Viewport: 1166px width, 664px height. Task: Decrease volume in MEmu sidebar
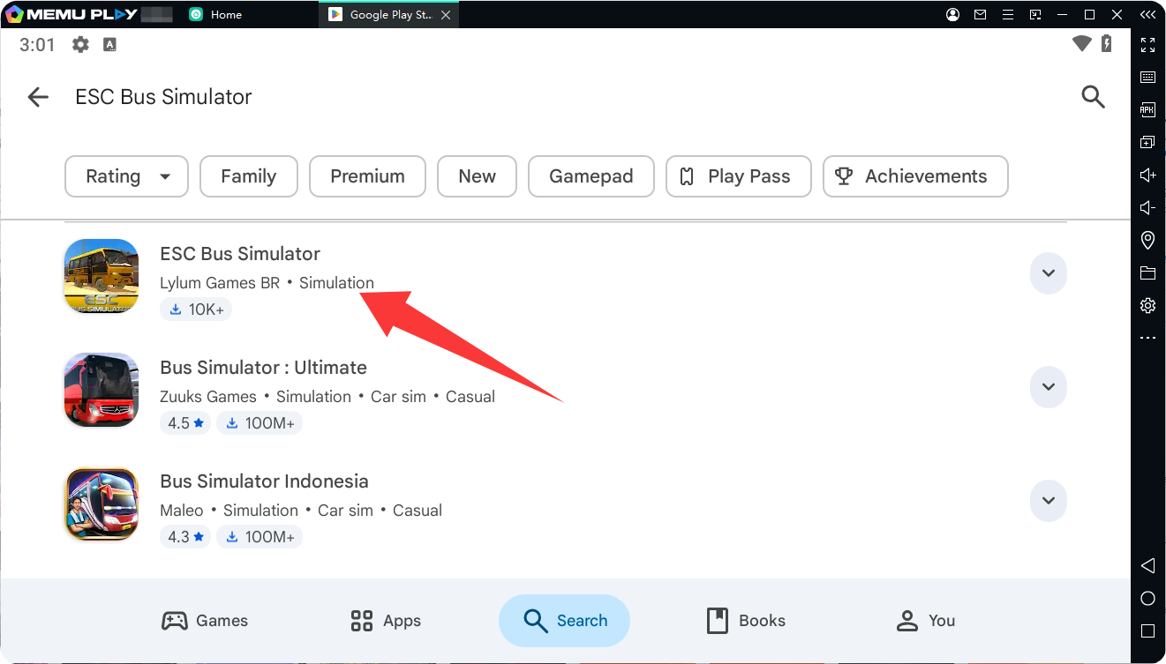pos(1147,207)
